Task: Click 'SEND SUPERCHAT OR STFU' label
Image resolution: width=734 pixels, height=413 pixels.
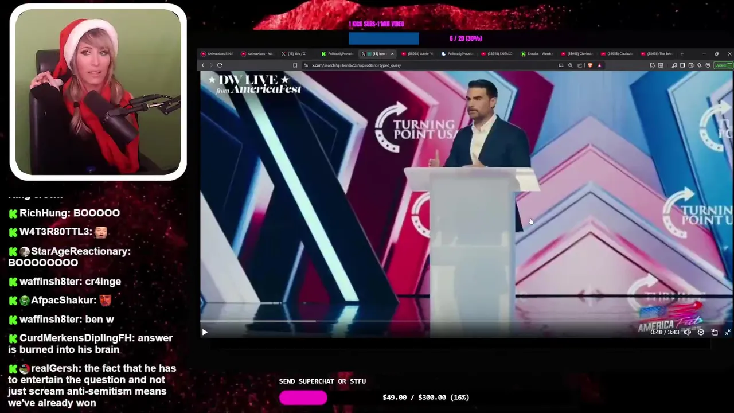Action: (322, 381)
